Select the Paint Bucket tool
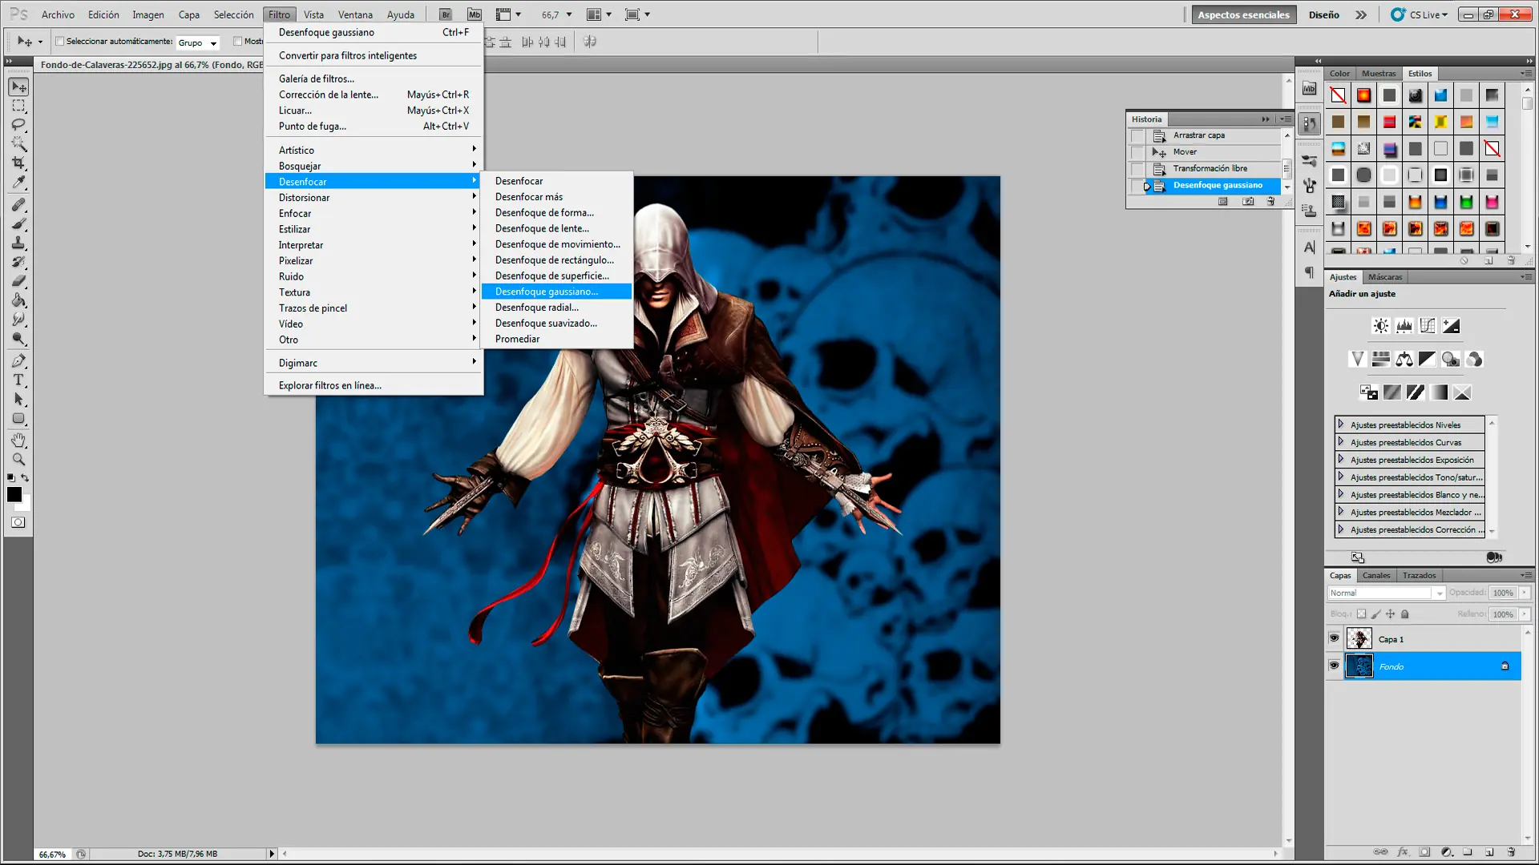The height and width of the screenshot is (865, 1539). (x=18, y=300)
